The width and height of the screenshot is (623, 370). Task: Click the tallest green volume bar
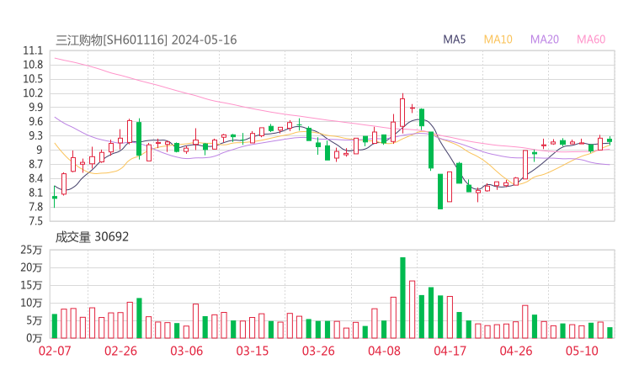402,297
